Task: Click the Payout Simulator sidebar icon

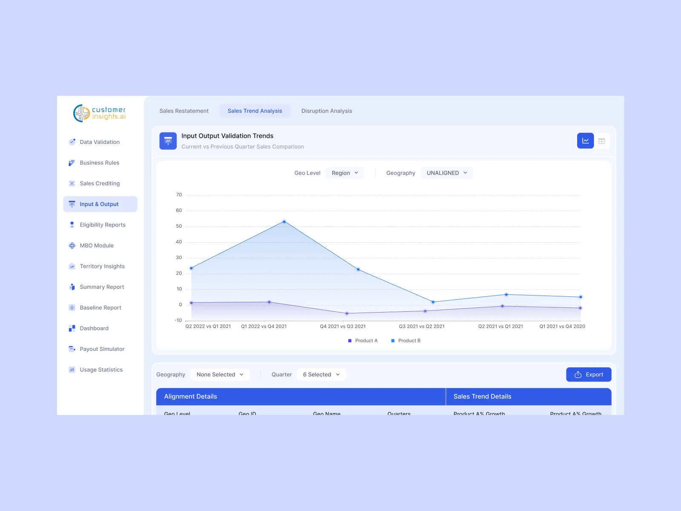Action: (72, 349)
